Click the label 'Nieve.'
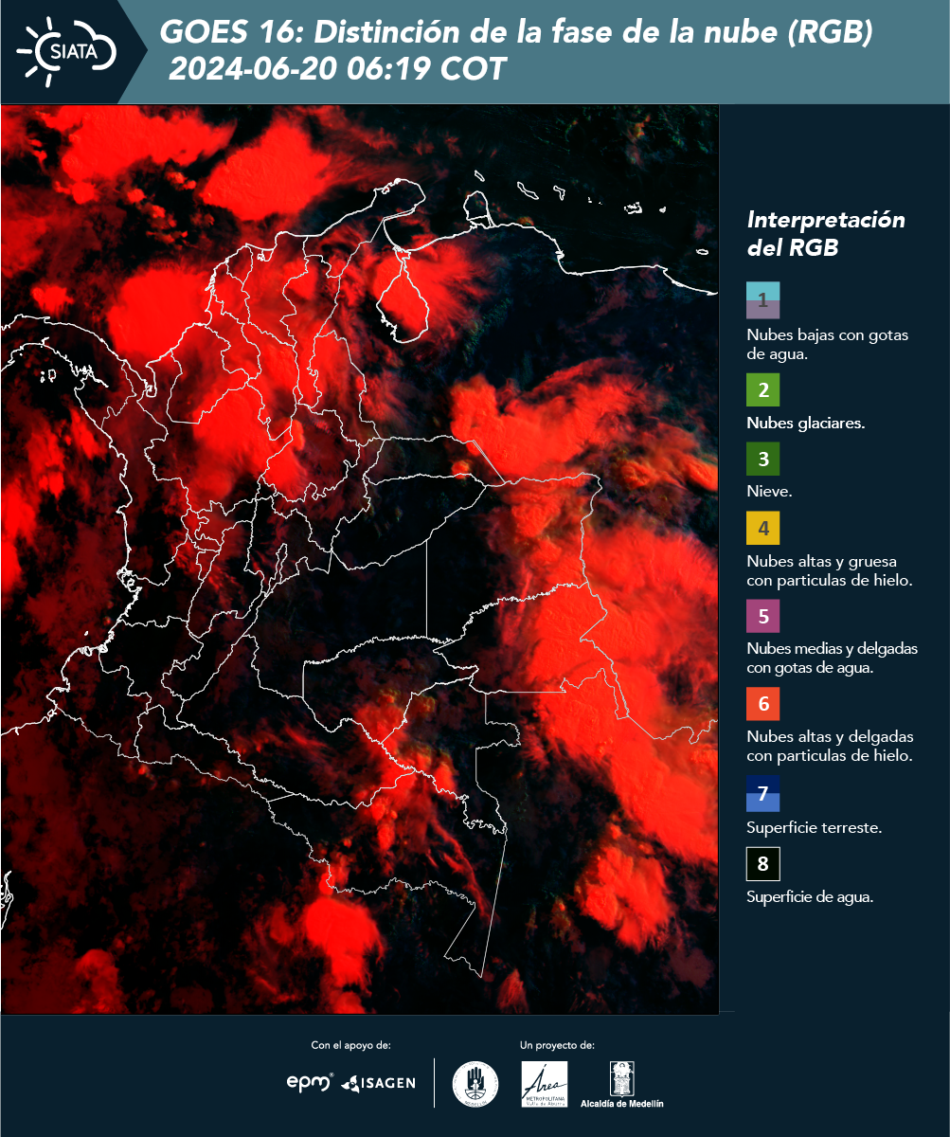 769,493
